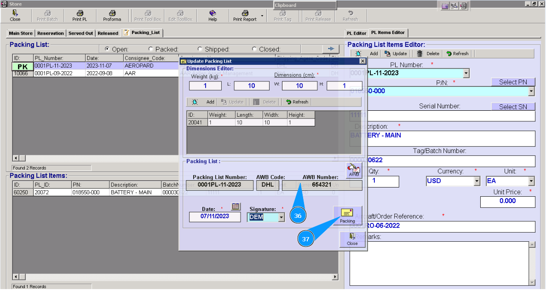The height and width of the screenshot is (290, 546).
Task: Select the Shipped radio button
Action: pyautogui.click(x=200, y=49)
